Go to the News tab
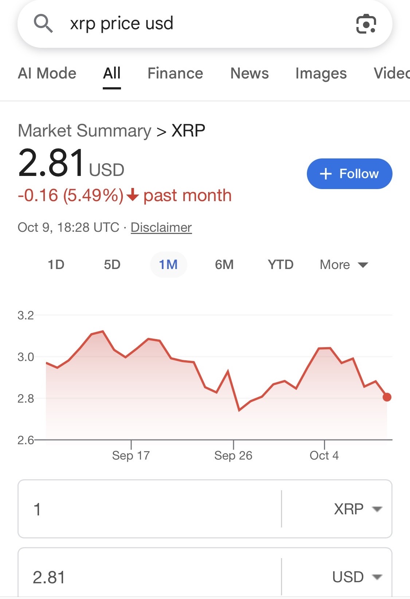Screen dimensions: 410x599 pyautogui.click(x=250, y=73)
